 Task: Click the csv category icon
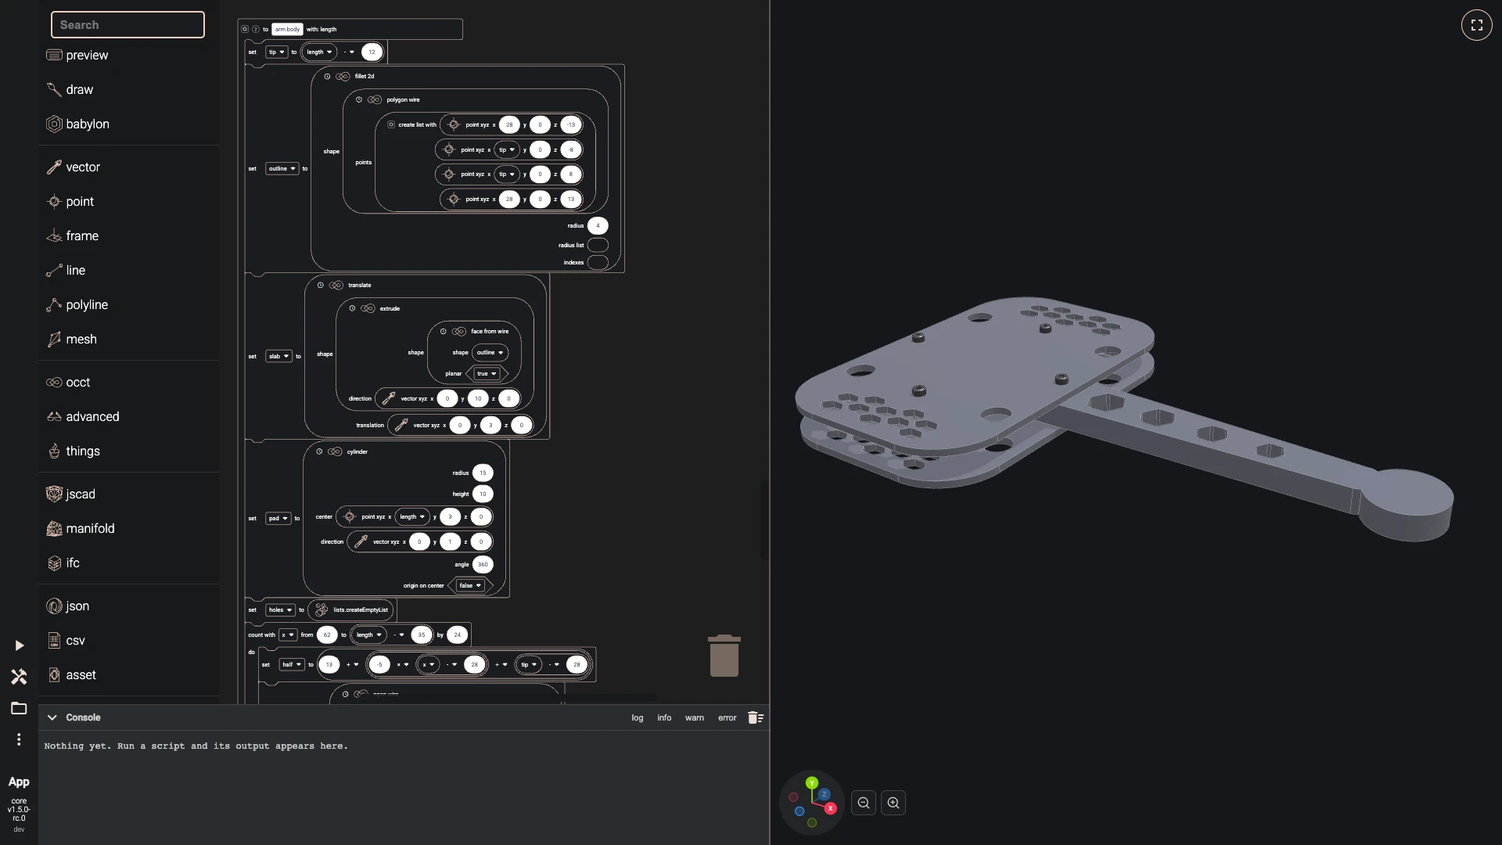pyautogui.click(x=54, y=640)
